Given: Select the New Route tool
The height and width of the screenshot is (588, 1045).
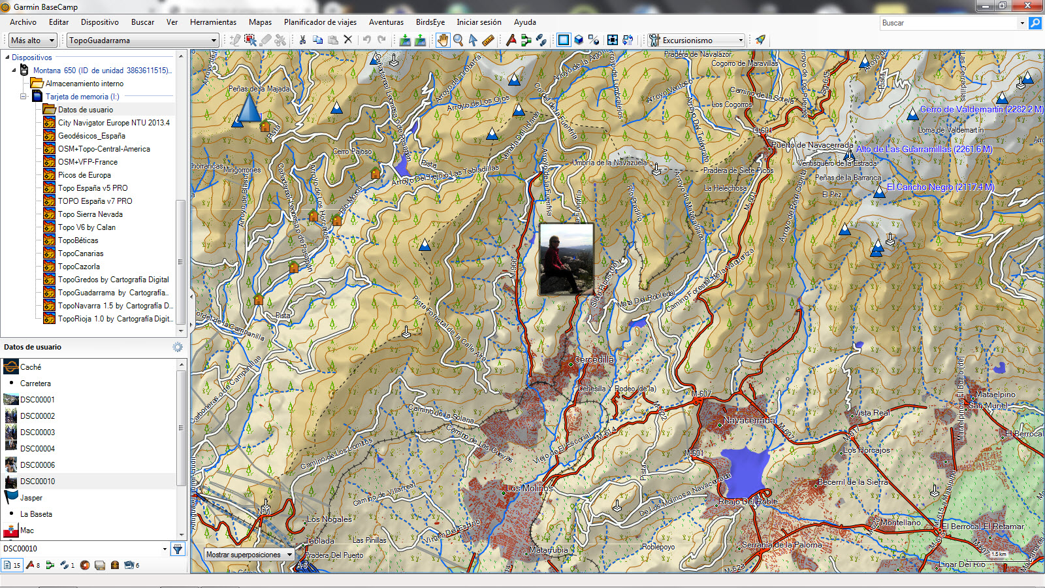Looking at the screenshot, I should click(526, 40).
